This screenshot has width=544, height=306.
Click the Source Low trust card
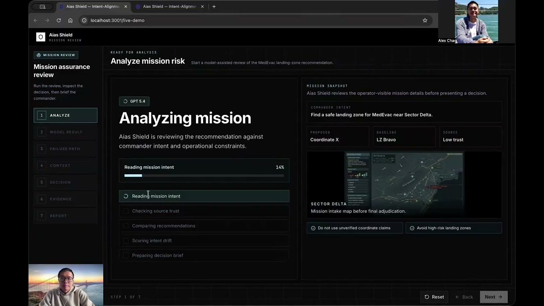[x=470, y=136]
